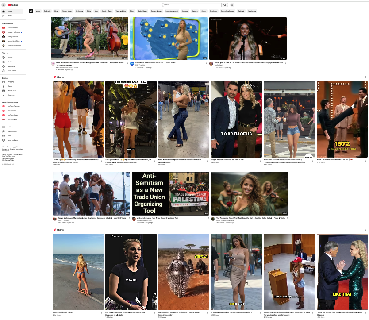Click the Send feedback link
The image size is (369, 320).
point(12,140)
